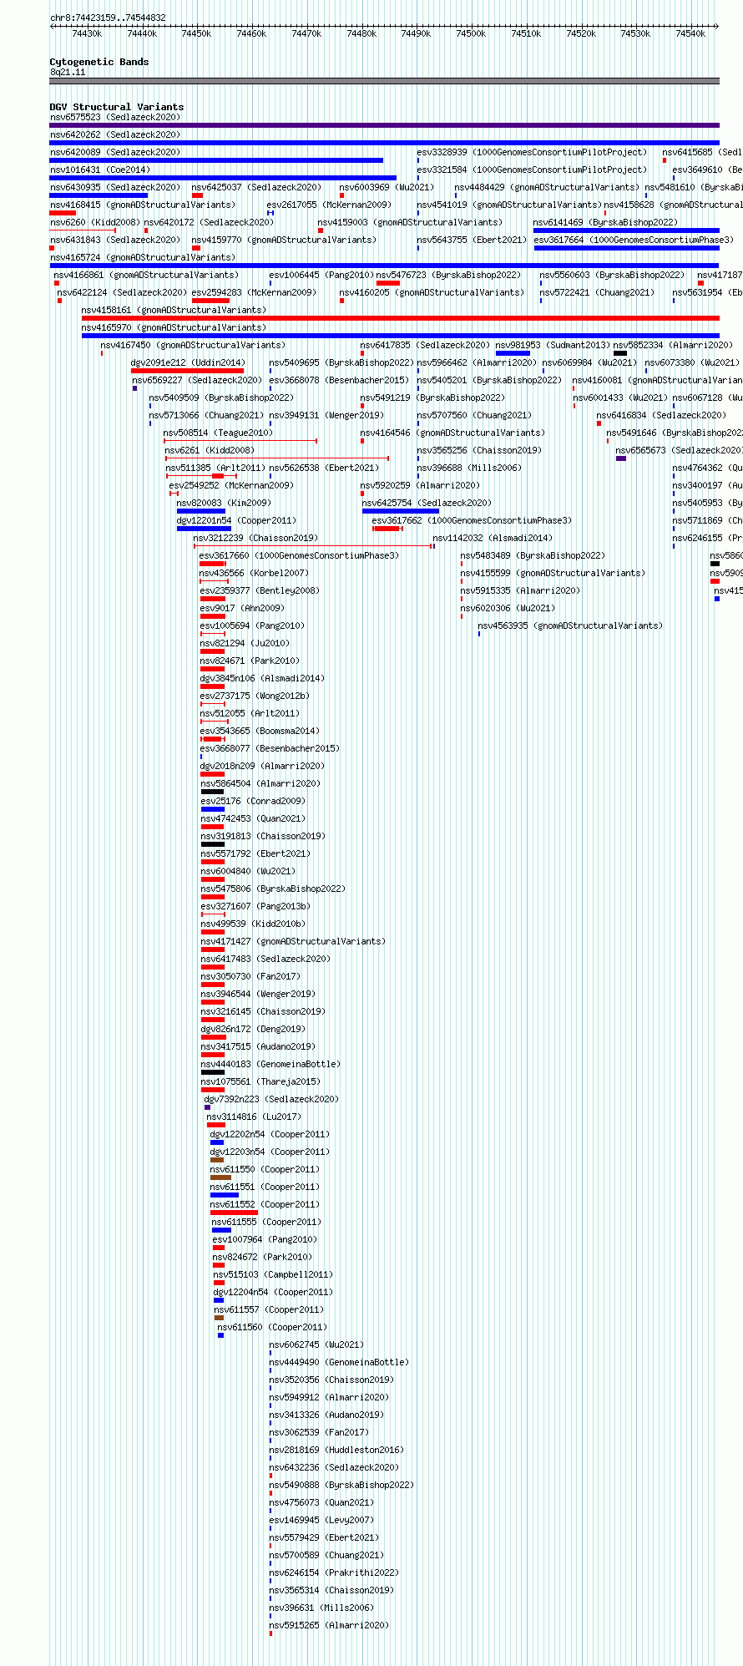This screenshot has width=743, height=1666.
Task: Select nsv4158161 gnomAD variant label
Action: point(174,310)
